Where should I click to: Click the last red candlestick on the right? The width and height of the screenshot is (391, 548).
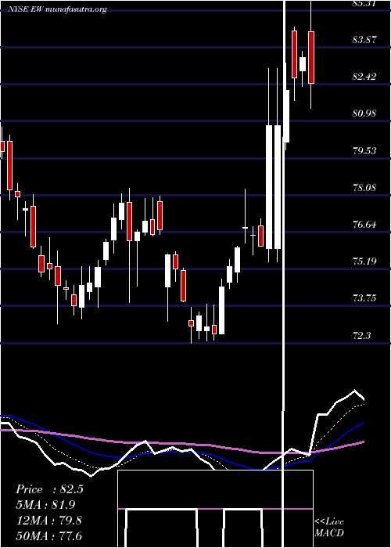[311, 57]
